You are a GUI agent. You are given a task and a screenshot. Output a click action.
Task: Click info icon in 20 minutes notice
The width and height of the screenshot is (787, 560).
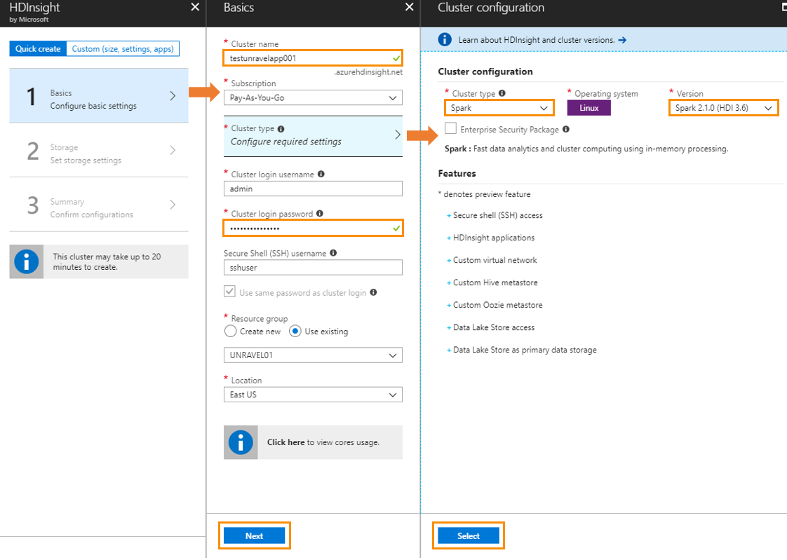[27, 261]
